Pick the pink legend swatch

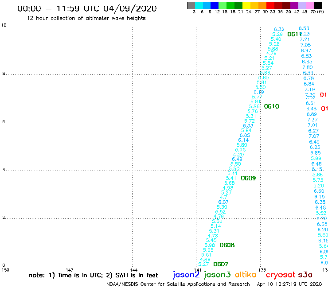[310, 5]
